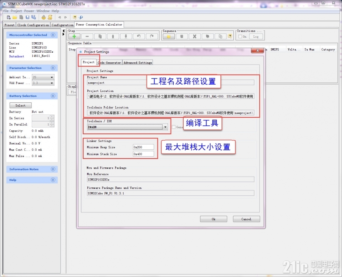Viewport: 342px width, 277px height.
Task: Move step up with up arrow
Action: tap(113, 37)
